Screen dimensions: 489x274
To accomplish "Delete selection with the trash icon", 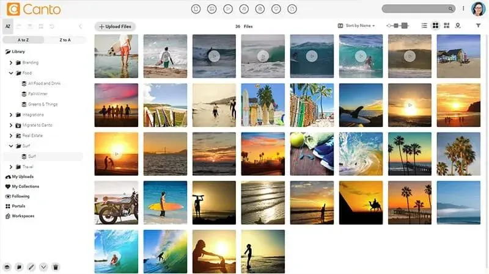I will coord(56,267).
